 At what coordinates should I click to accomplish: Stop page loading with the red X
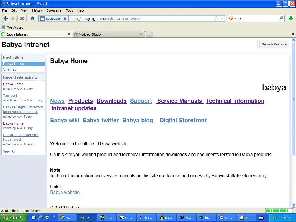pyautogui.click(x=22, y=18)
